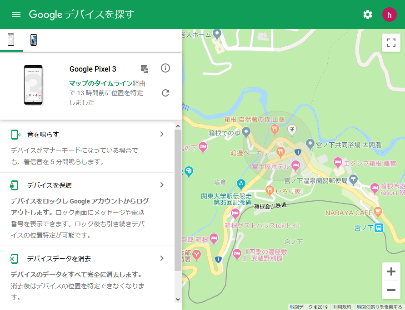Open settings via the gear icon
Image resolution: width=405 pixels, height=310 pixels.
(x=367, y=15)
